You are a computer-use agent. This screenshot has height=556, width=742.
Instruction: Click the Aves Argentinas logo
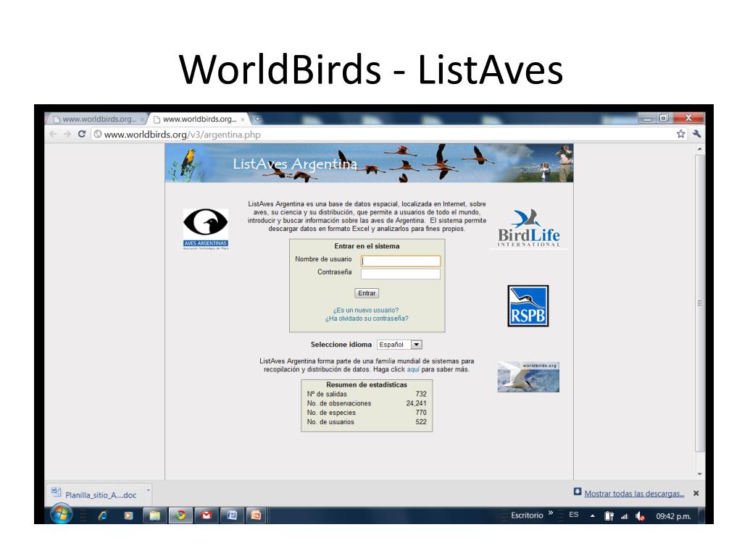[x=206, y=229]
